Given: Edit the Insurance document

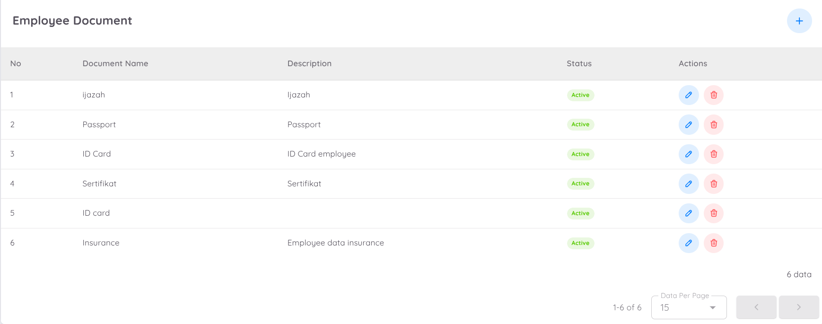Looking at the screenshot, I should pos(688,243).
